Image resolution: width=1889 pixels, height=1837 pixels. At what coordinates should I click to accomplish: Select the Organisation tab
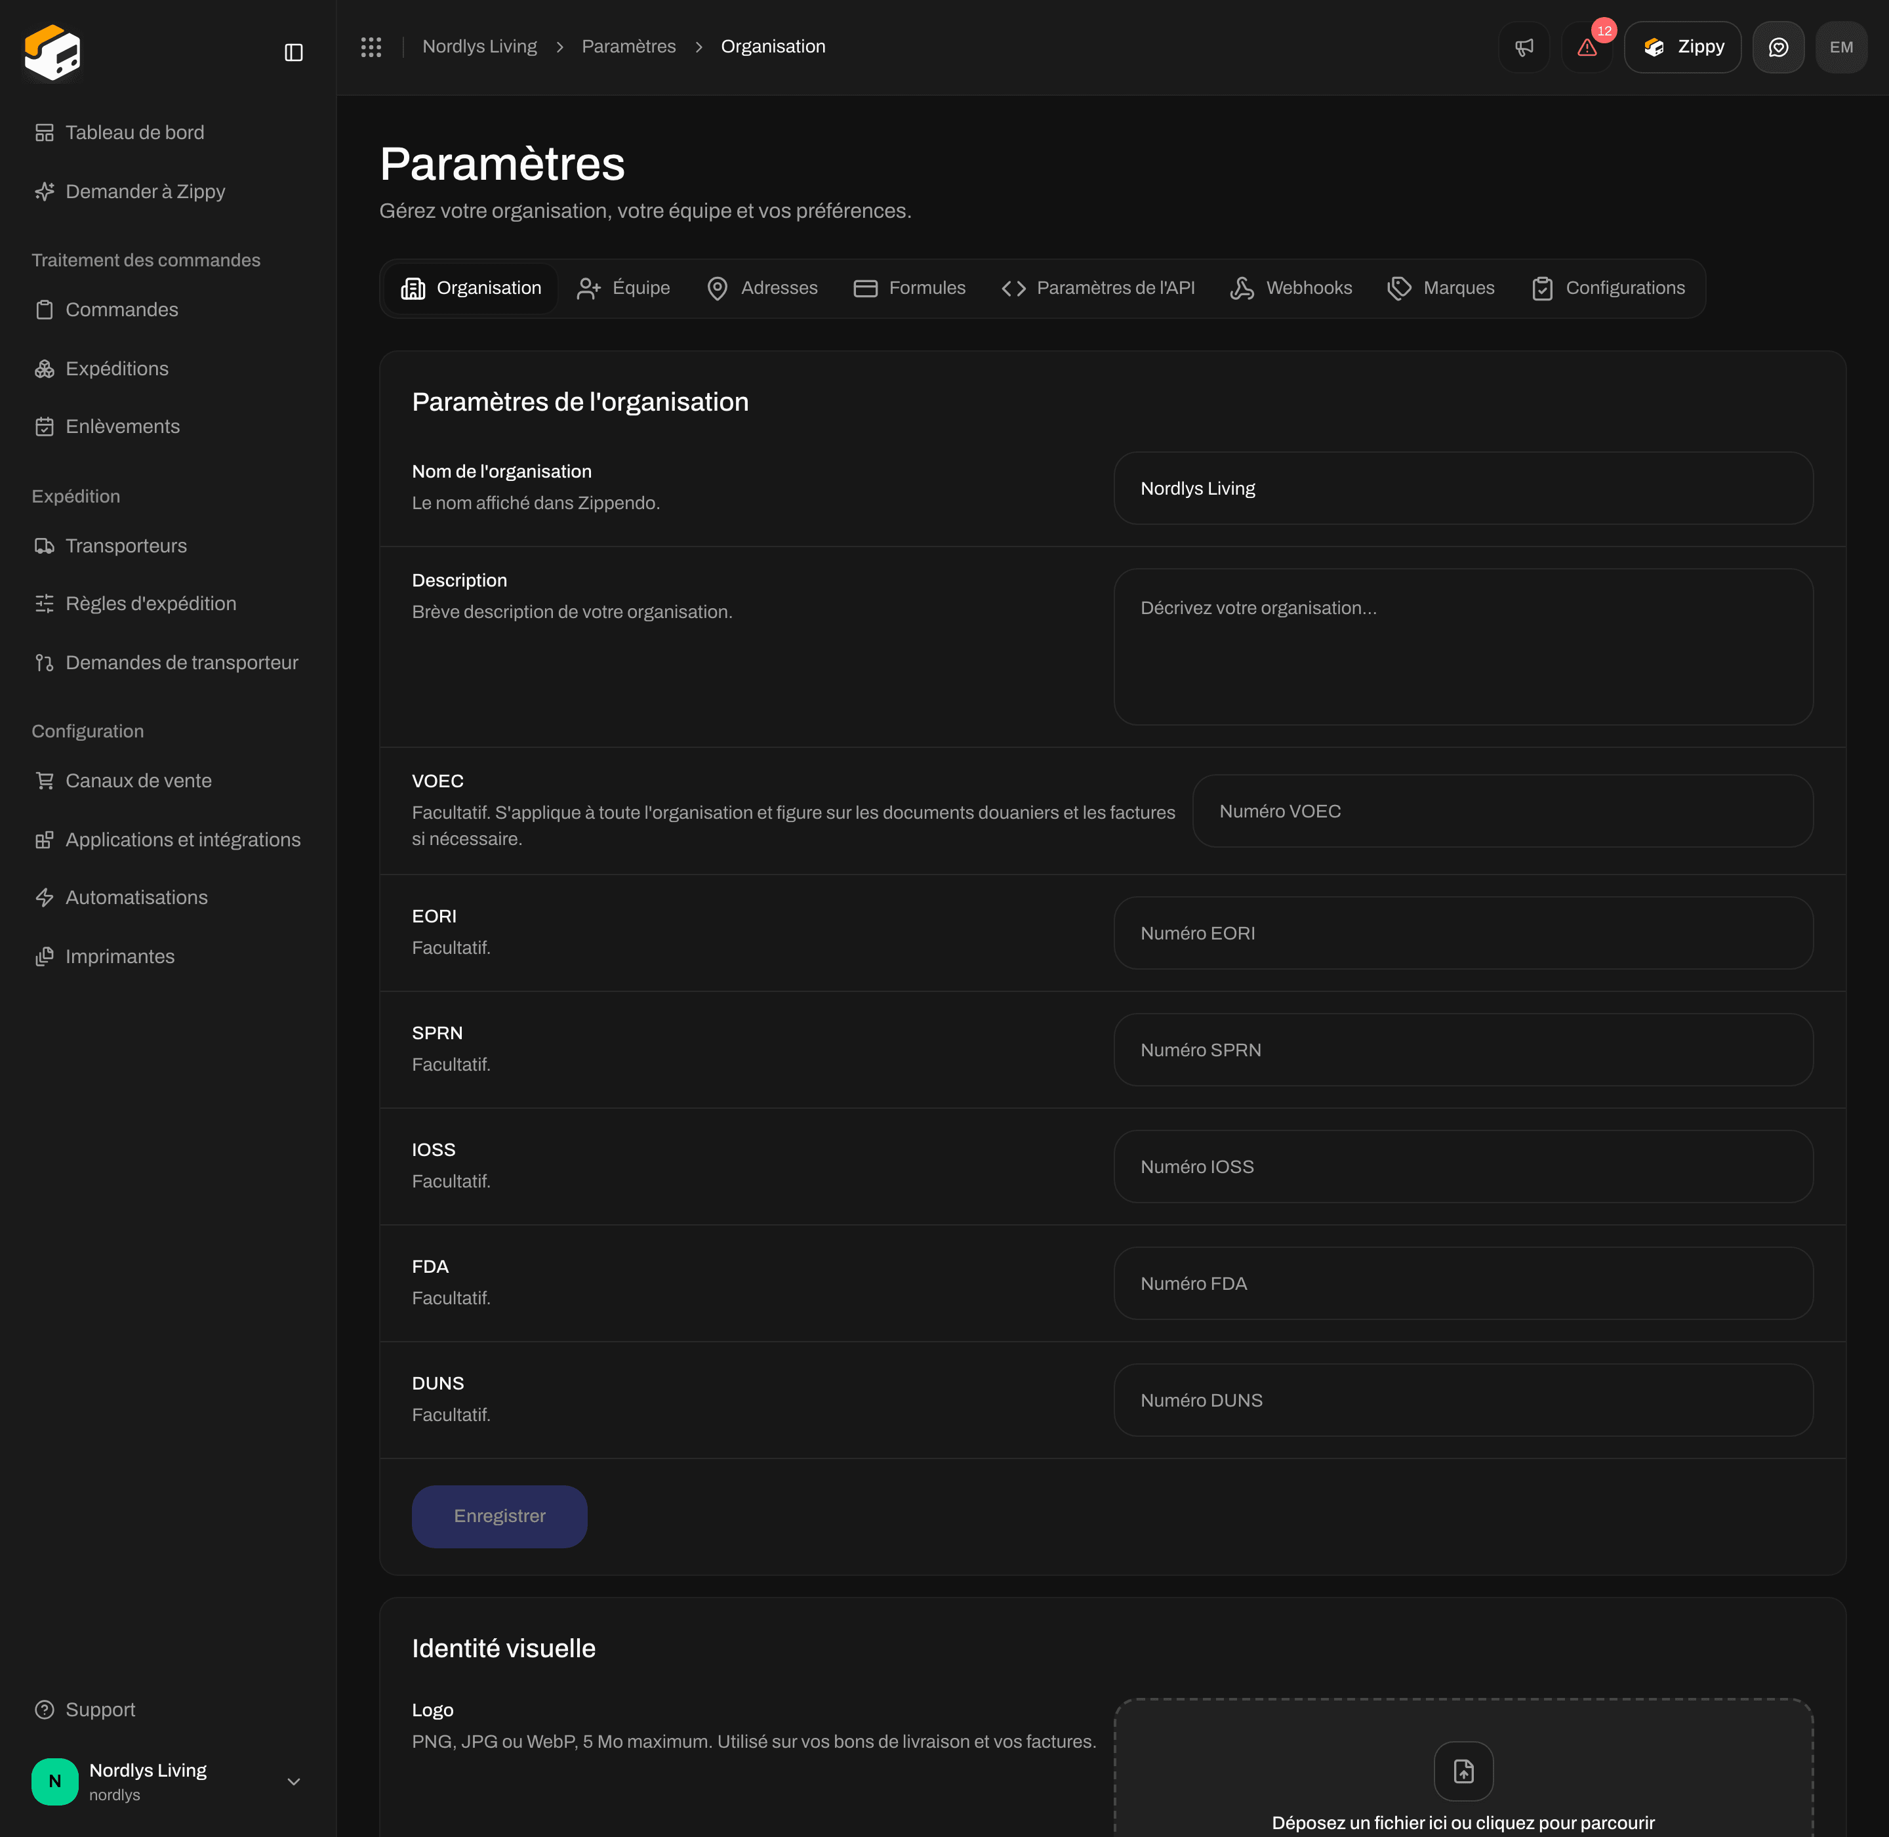(471, 289)
